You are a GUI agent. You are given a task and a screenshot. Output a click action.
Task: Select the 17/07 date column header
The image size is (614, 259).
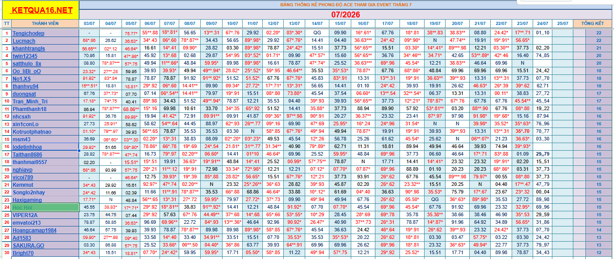pos(387,23)
